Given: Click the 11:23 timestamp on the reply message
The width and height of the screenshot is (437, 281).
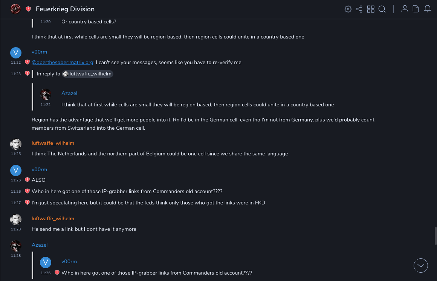Looking at the screenshot, I should point(16,74).
